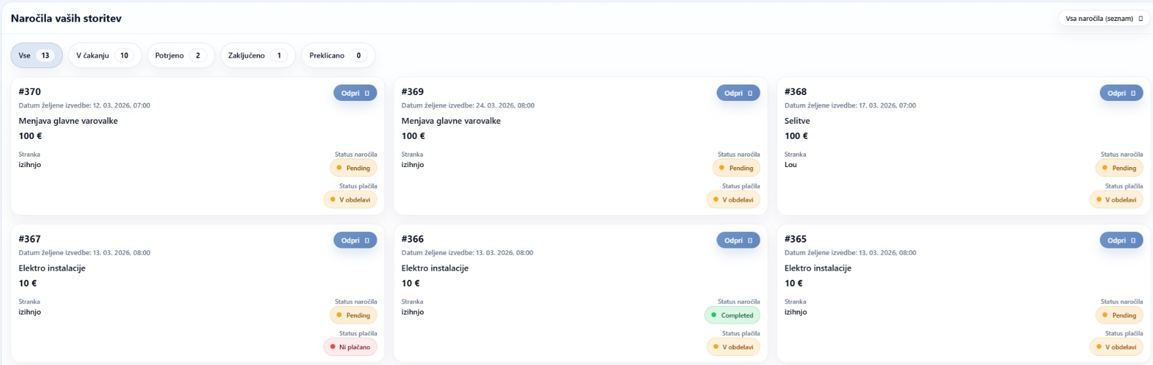Click the icon inside order #367's Odpri button

(x=367, y=240)
